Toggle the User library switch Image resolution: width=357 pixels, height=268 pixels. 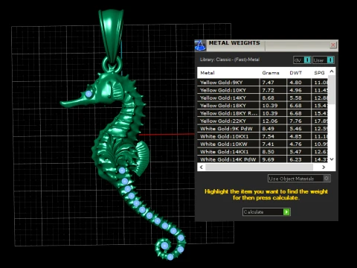click(324, 60)
